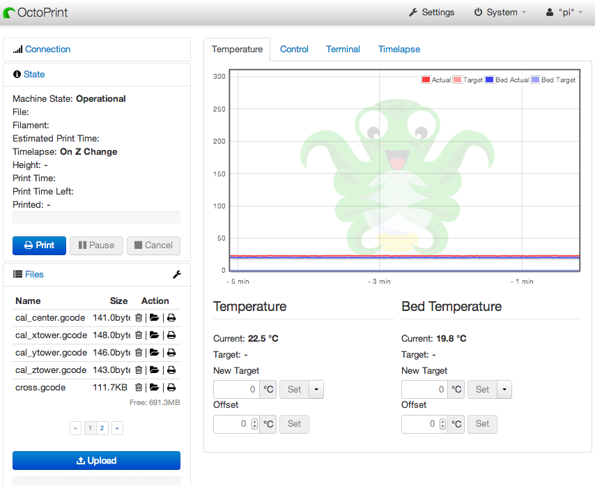Load cal_center.gcode using its folder icon
595x486 pixels.
point(154,318)
